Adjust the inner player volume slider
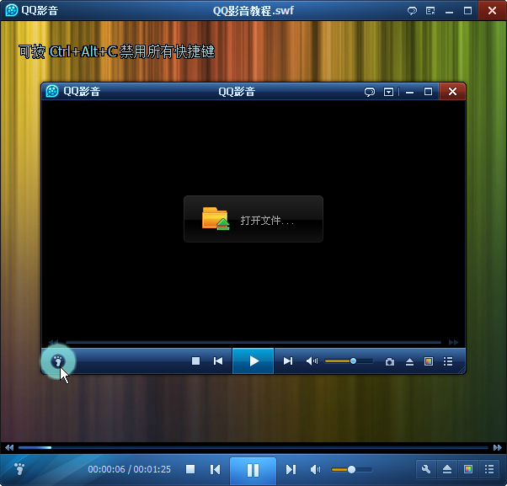The image size is (507, 486). [x=349, y=360]
